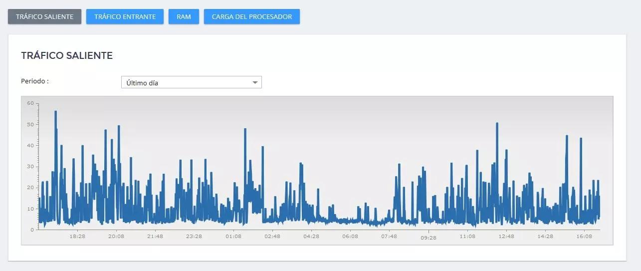Click the 01:08 time axis label
This screenshot has height=271, width=641.
tap(233, 237)
